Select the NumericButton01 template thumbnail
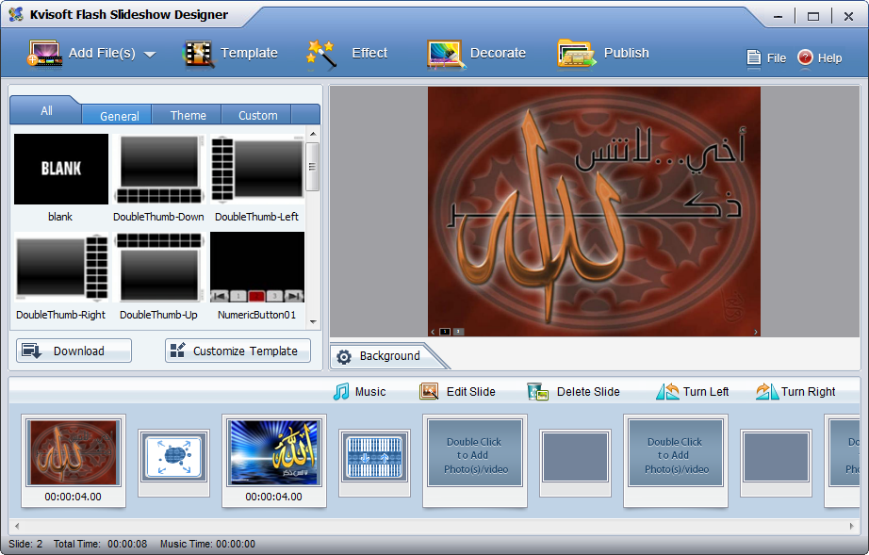 pos(257,268)
